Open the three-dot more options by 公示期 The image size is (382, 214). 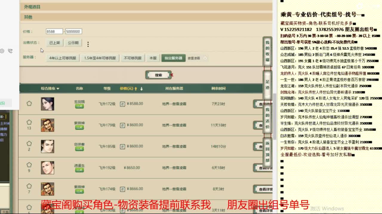pyautogui.click(x=88, y=44)
